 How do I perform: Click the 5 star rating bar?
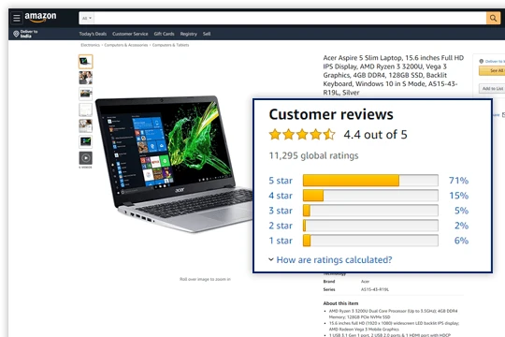(370, 181)
